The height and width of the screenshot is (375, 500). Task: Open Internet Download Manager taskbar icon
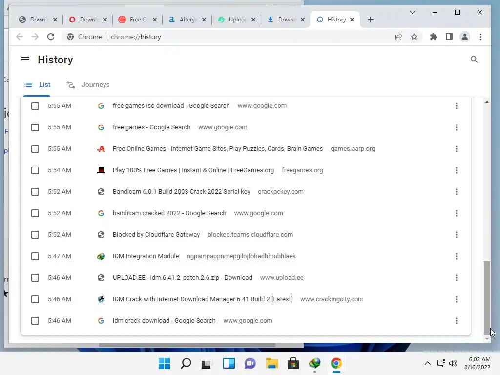coord(315,363)
